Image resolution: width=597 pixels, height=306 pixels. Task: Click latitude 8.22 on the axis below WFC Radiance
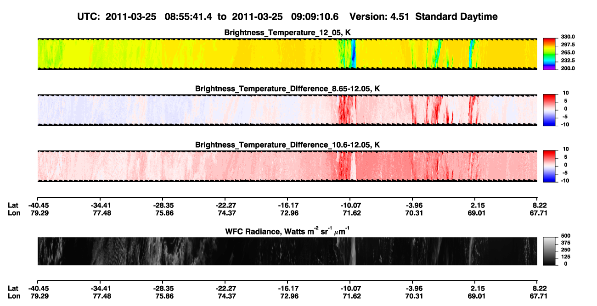541,288
